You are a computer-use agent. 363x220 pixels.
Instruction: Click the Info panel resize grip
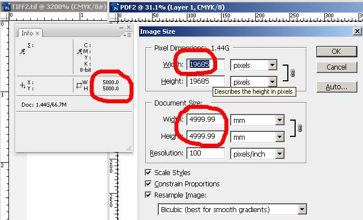point(129,148)
